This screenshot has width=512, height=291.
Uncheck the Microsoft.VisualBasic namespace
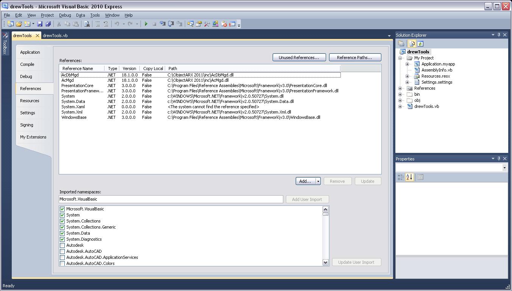pyautogui.click(x=62, y=209)
